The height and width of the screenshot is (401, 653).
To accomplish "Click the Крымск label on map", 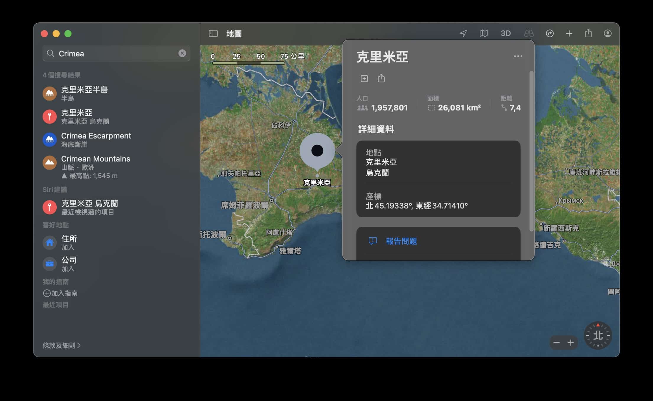I will (571, 201).
